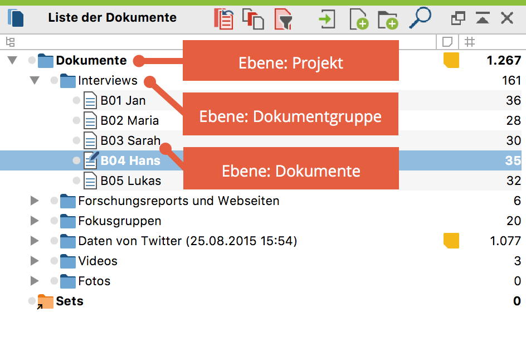Open the yellow memo on Dokumente row
The width and height of the screenshot is (526, 351).
click(x=451, y=61)
